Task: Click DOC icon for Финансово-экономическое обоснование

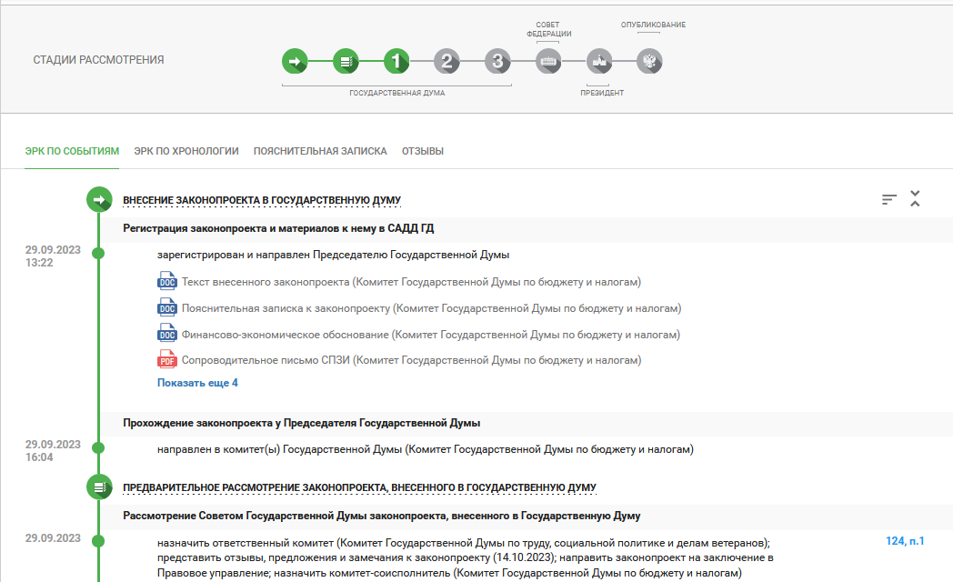Action: coord(167,334)
